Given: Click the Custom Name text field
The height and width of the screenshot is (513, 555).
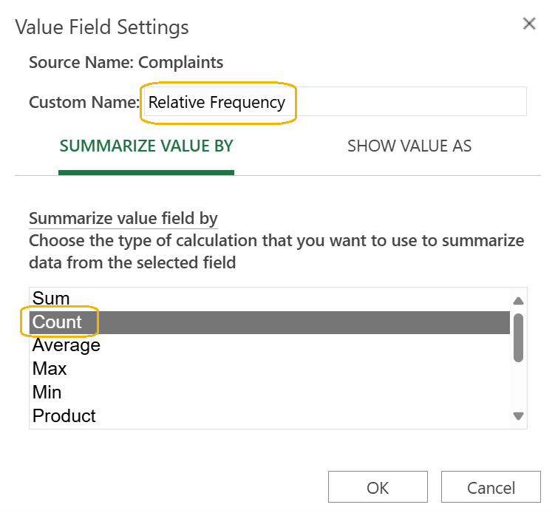Looking at the screenshot, I should point(335,101).
